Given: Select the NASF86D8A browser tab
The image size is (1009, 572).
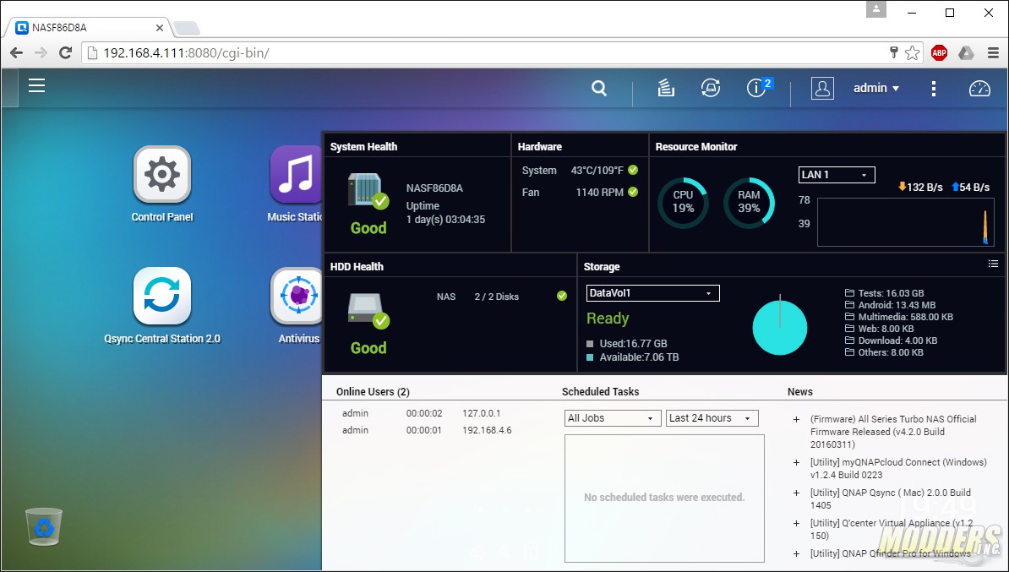Looking at the screenshot, I should point(89,28).
